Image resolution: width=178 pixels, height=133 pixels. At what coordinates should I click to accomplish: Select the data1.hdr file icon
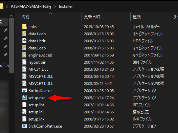pos(24,41)
